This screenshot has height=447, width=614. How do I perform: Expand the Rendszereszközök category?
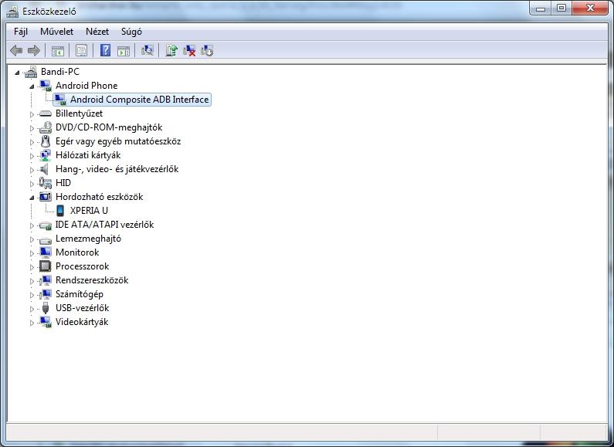32,281
